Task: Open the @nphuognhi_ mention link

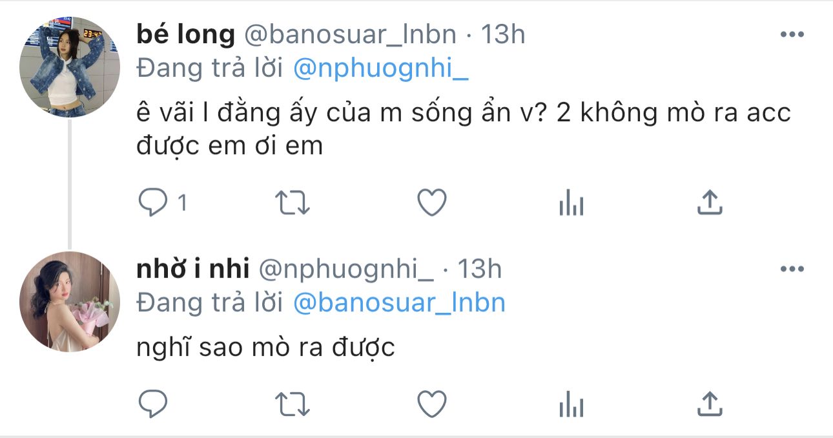Action: tap(381, 70)
